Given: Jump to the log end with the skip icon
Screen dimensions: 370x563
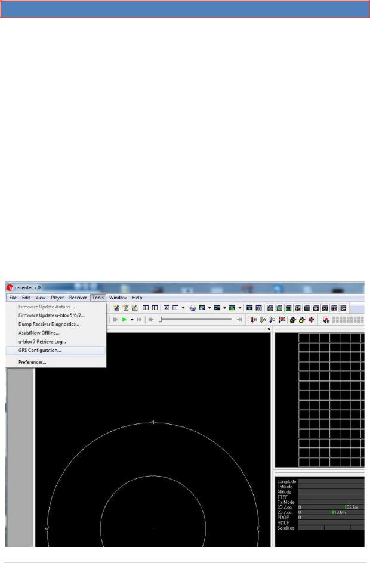Looking at the screenshot, I should tap(239, 320).
